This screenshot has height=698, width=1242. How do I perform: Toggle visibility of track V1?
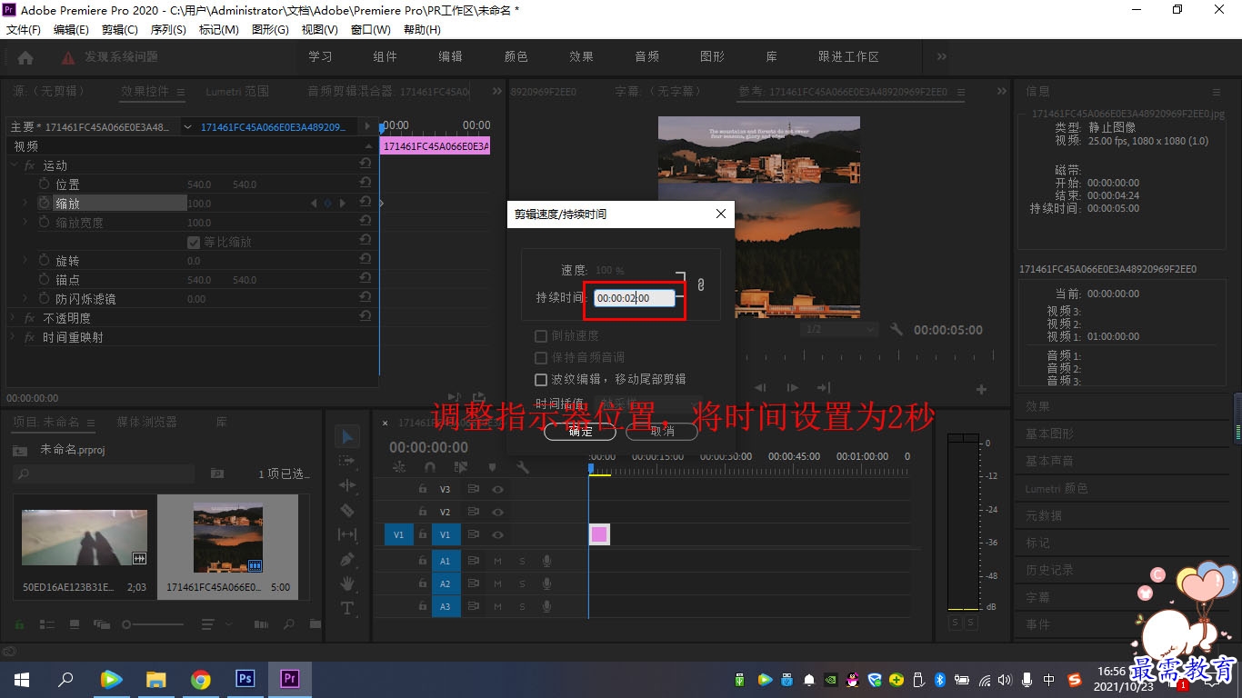click(498, 535)
